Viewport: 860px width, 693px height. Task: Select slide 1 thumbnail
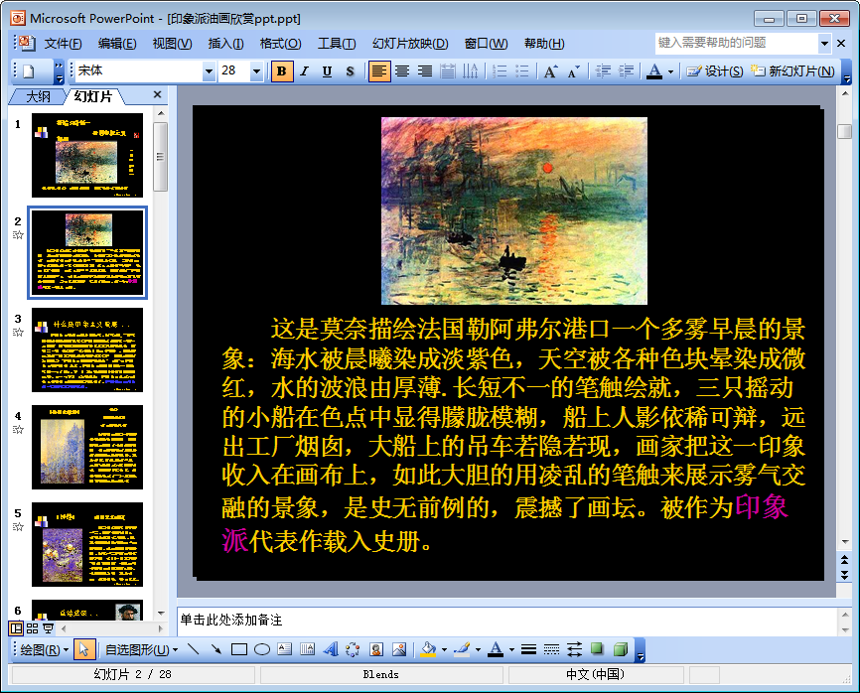(x=87, y=155)
